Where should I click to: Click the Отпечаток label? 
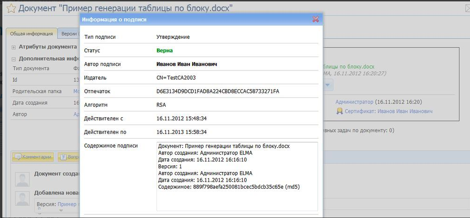tap(97, 91)
